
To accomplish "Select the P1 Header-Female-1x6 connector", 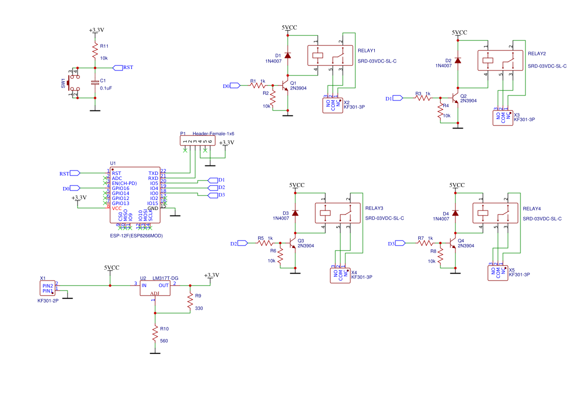I will click(197, 140).
